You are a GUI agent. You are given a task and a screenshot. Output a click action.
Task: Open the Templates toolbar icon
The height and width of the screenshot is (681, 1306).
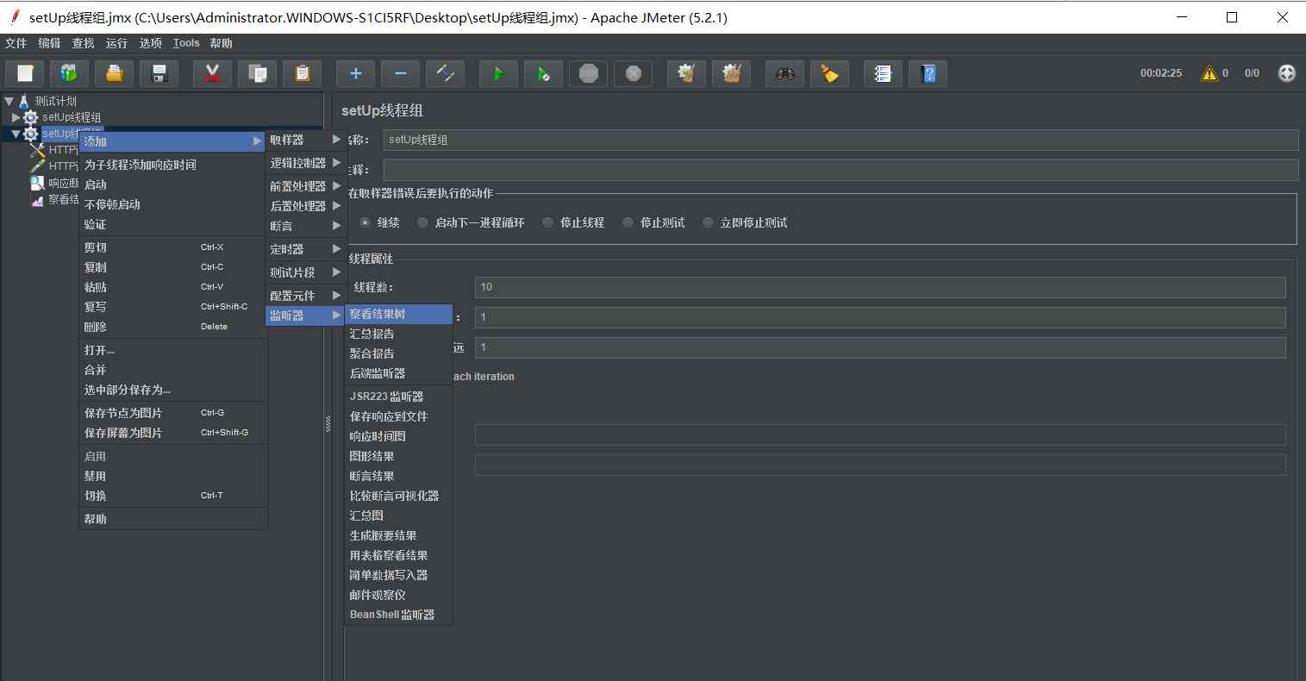click(70, 73)
